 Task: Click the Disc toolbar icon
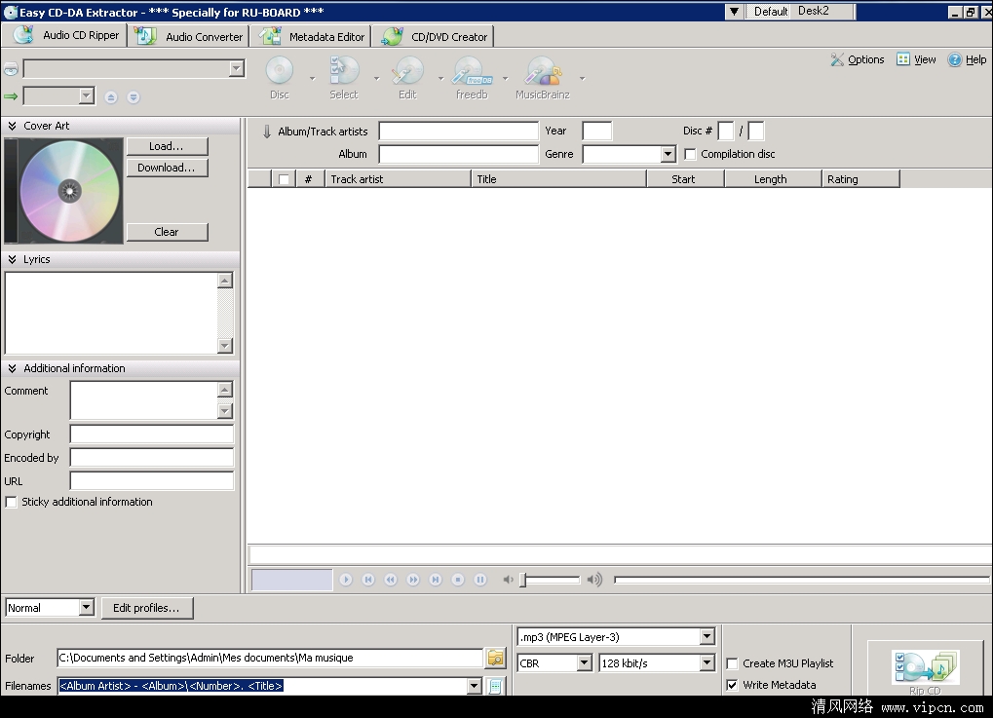pos(280,71)
